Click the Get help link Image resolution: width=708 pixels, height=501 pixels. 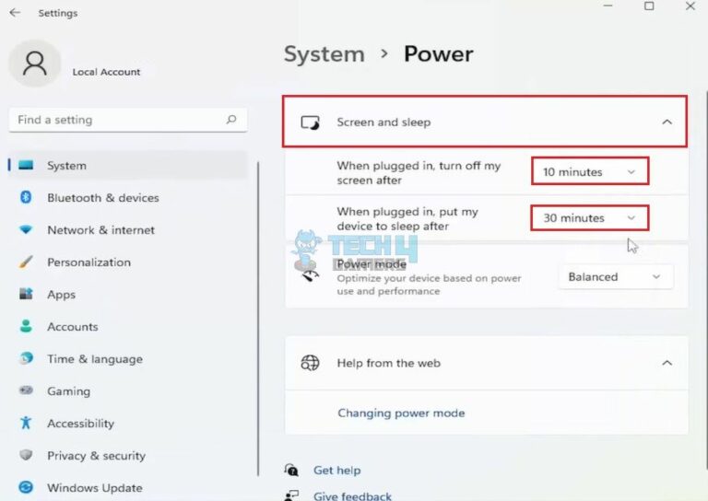pyautogui.click(x=336, y=470)
